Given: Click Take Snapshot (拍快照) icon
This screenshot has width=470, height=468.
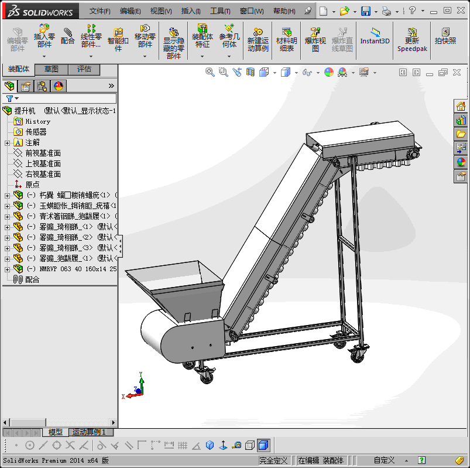Looking at the screenshot, I should click(x=445, y=36).
